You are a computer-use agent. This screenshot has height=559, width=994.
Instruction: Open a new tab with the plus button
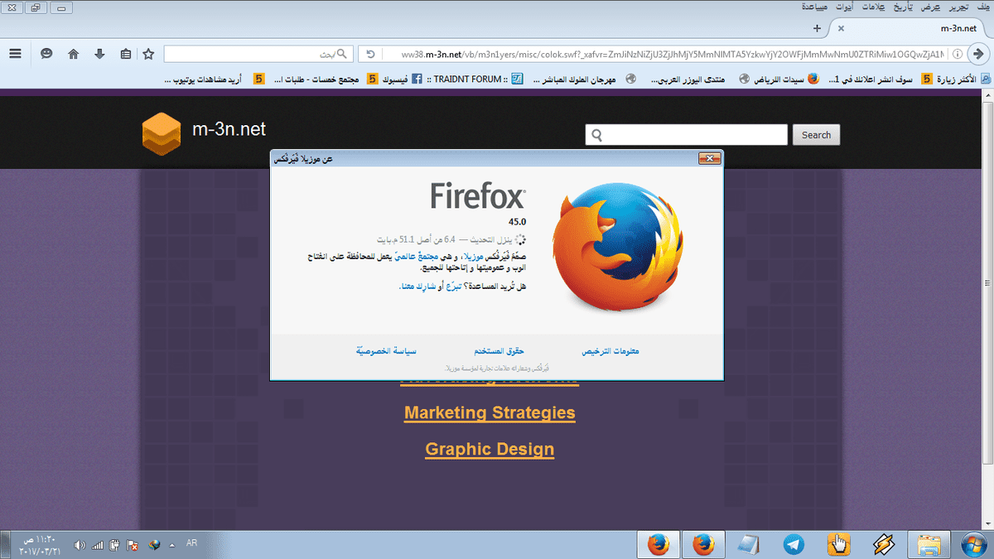click(818, 28)
